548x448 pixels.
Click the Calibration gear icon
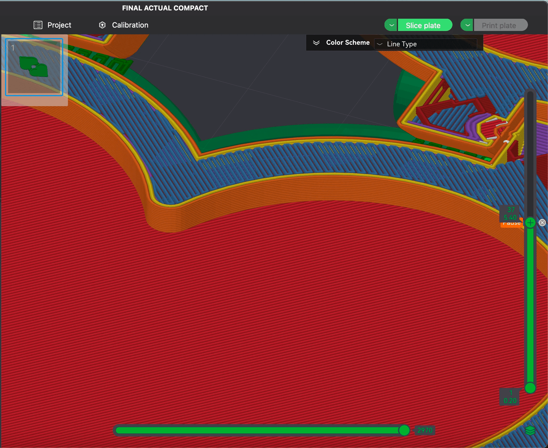point(102,25)
